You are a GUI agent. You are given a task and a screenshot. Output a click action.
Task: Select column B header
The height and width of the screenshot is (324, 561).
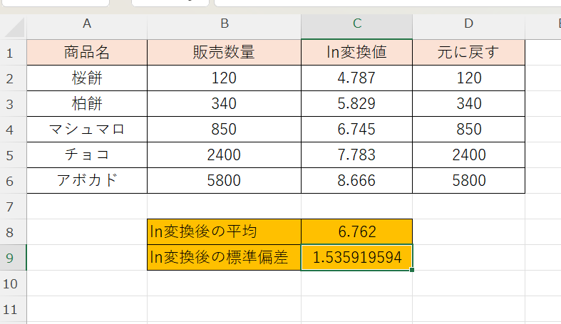224,24
